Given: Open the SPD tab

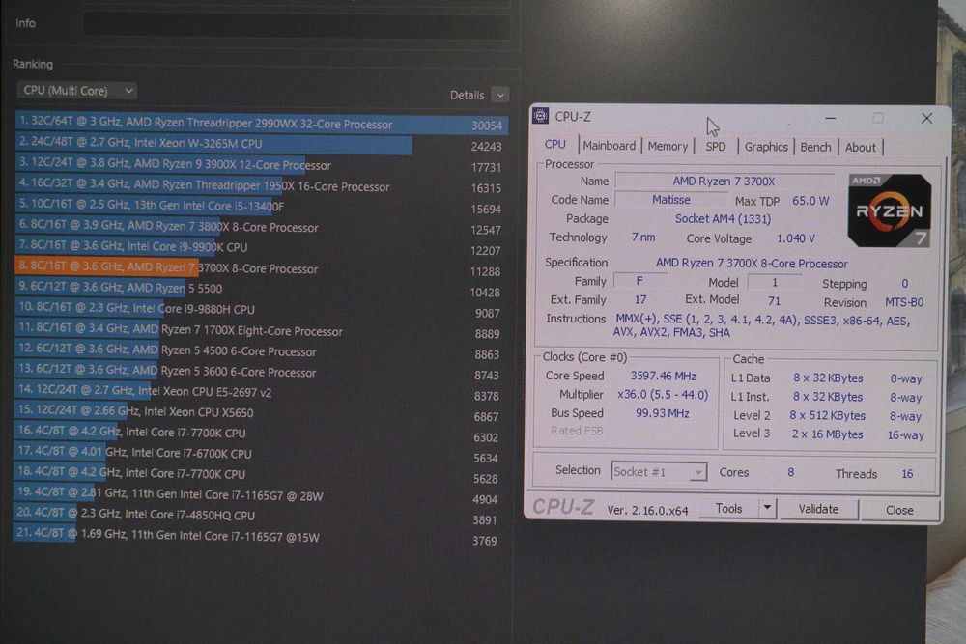Looking at the screenshot, I should click(x=715, y=147).
